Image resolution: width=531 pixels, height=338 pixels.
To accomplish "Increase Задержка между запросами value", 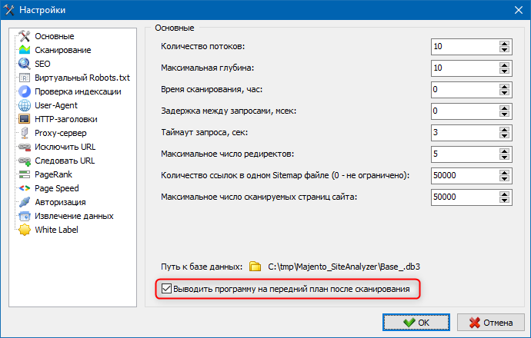I will 504,108.
